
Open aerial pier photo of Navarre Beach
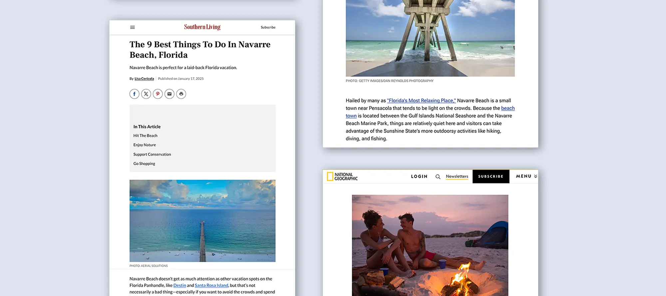(202, 220)
